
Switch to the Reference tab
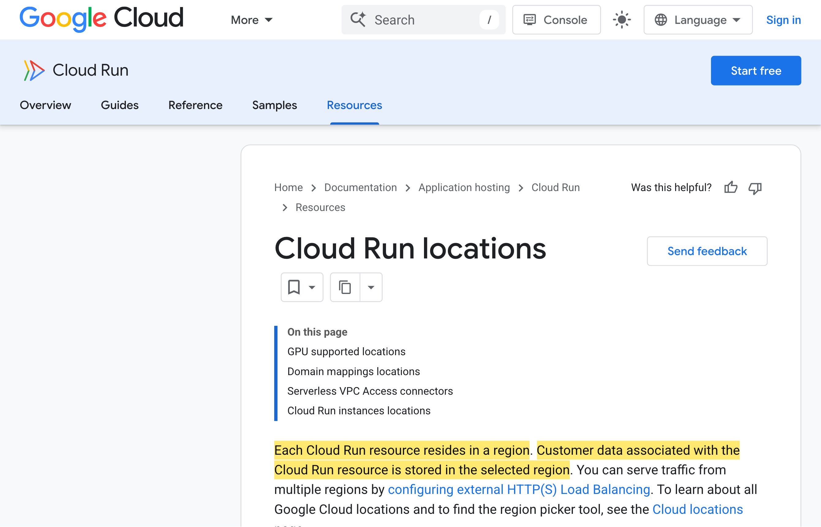click(x=195, y=105)
